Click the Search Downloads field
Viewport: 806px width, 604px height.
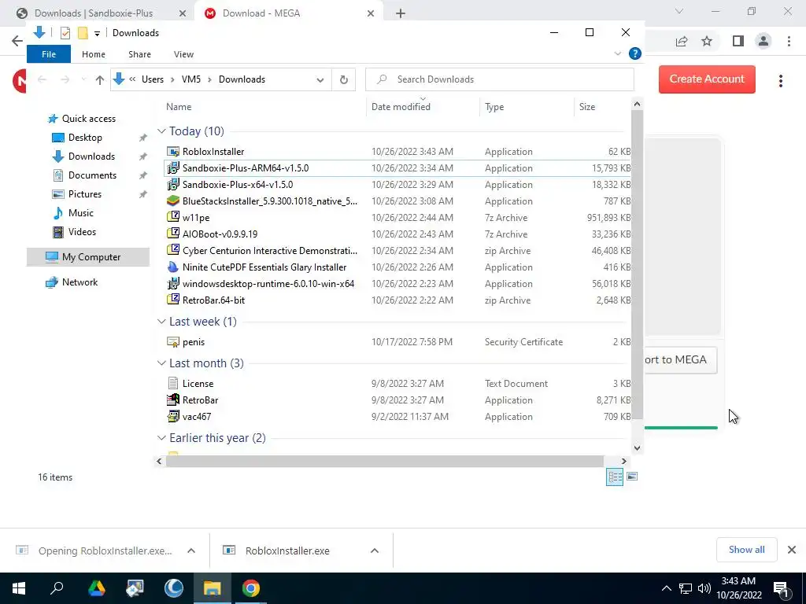(x=500, y=79)
